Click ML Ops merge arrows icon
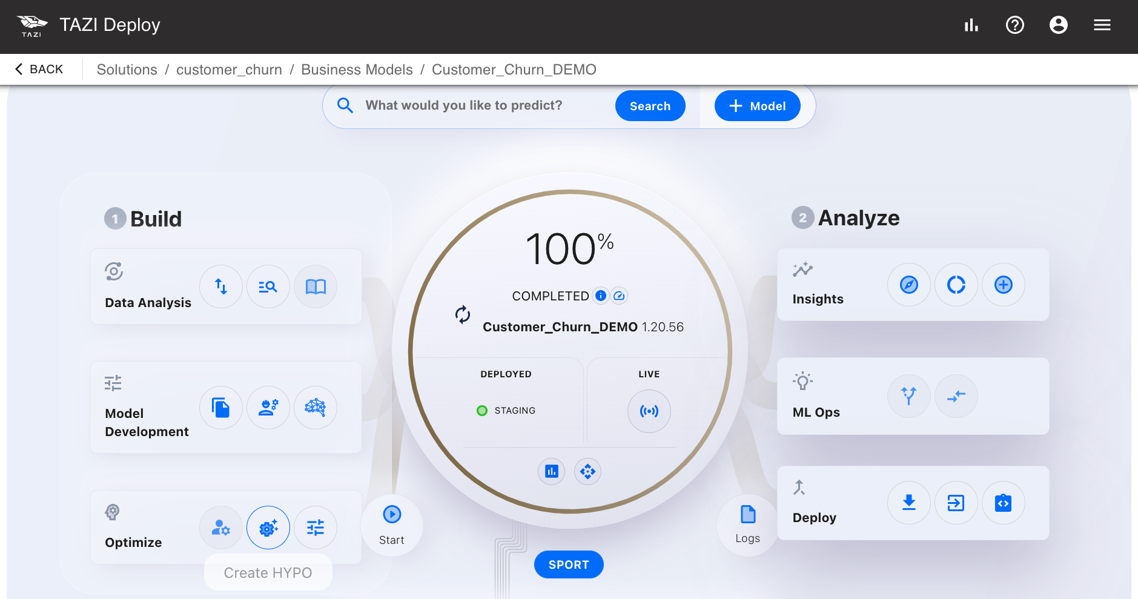 click(956, 396)
